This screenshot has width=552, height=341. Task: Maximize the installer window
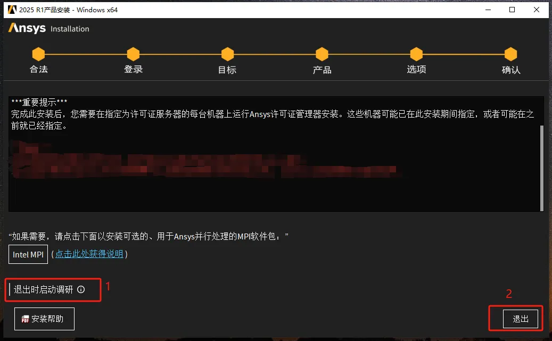512,10
